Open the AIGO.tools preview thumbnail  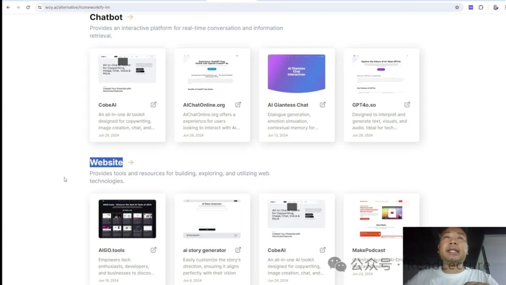(x=127, y=219)
